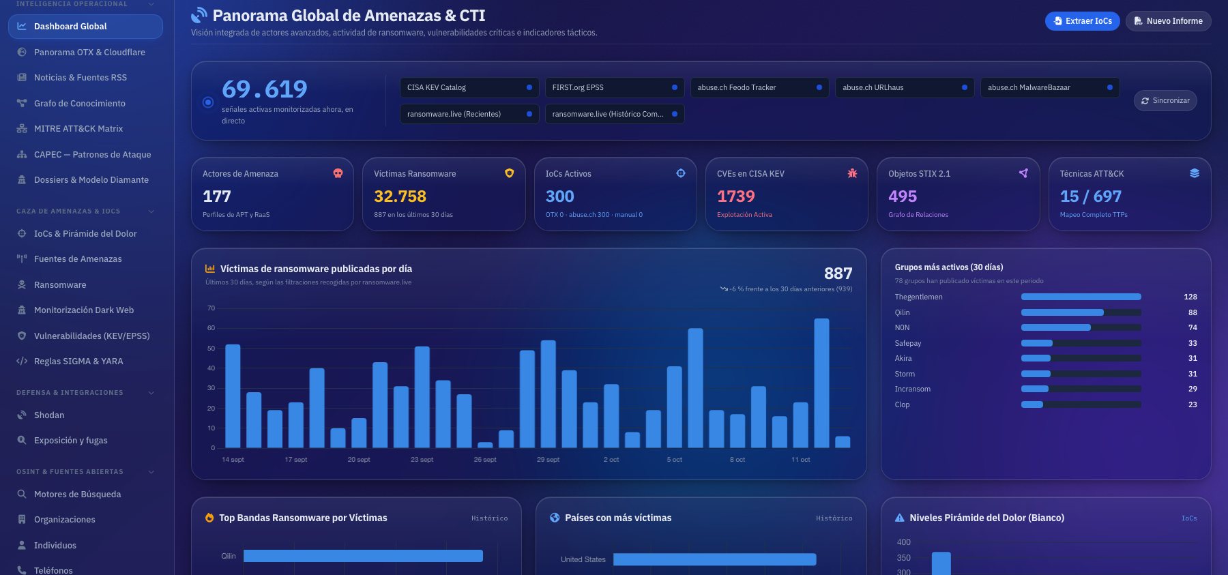Click the Clop progress bar
Viewport: 1228px width, 575px height.
pos(1081,404)
